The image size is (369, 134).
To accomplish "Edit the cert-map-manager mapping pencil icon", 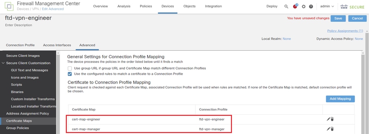I will (x=328, y=129).
